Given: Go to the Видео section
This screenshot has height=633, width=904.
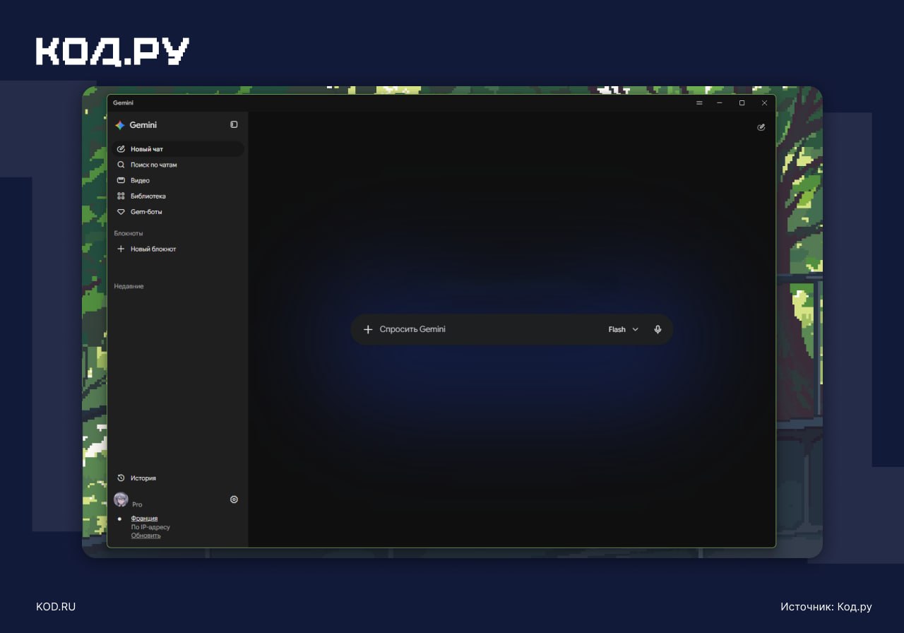Looking at the screenshot, I should tap(178, 180).
